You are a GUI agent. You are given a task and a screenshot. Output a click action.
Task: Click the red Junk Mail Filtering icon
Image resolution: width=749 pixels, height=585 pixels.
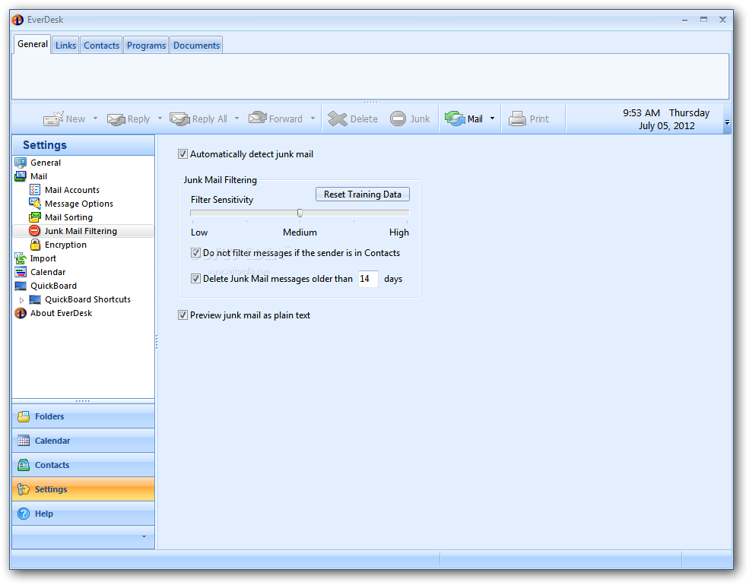tap(34, 231)
